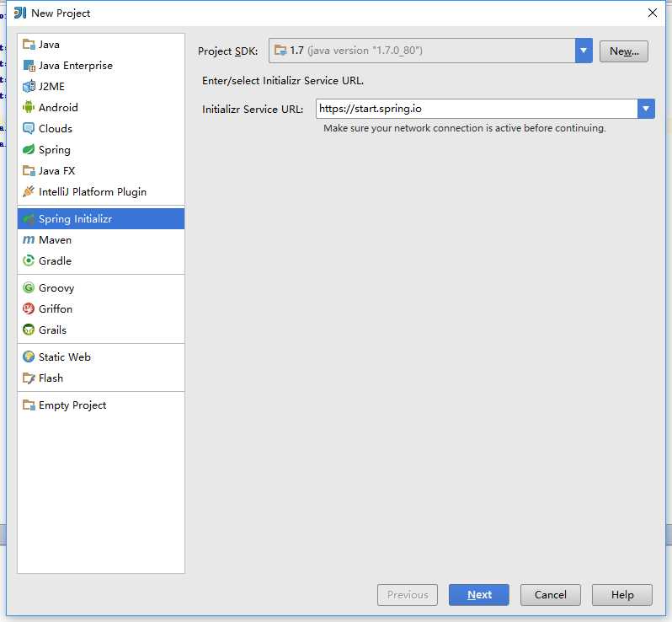Choose Grails project type

point(101,330)
